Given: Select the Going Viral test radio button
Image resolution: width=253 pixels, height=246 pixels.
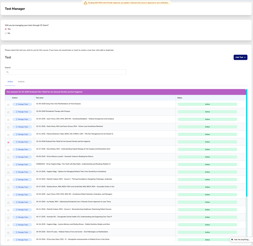Looking at the screenshot, I should [x=8, y=105].
